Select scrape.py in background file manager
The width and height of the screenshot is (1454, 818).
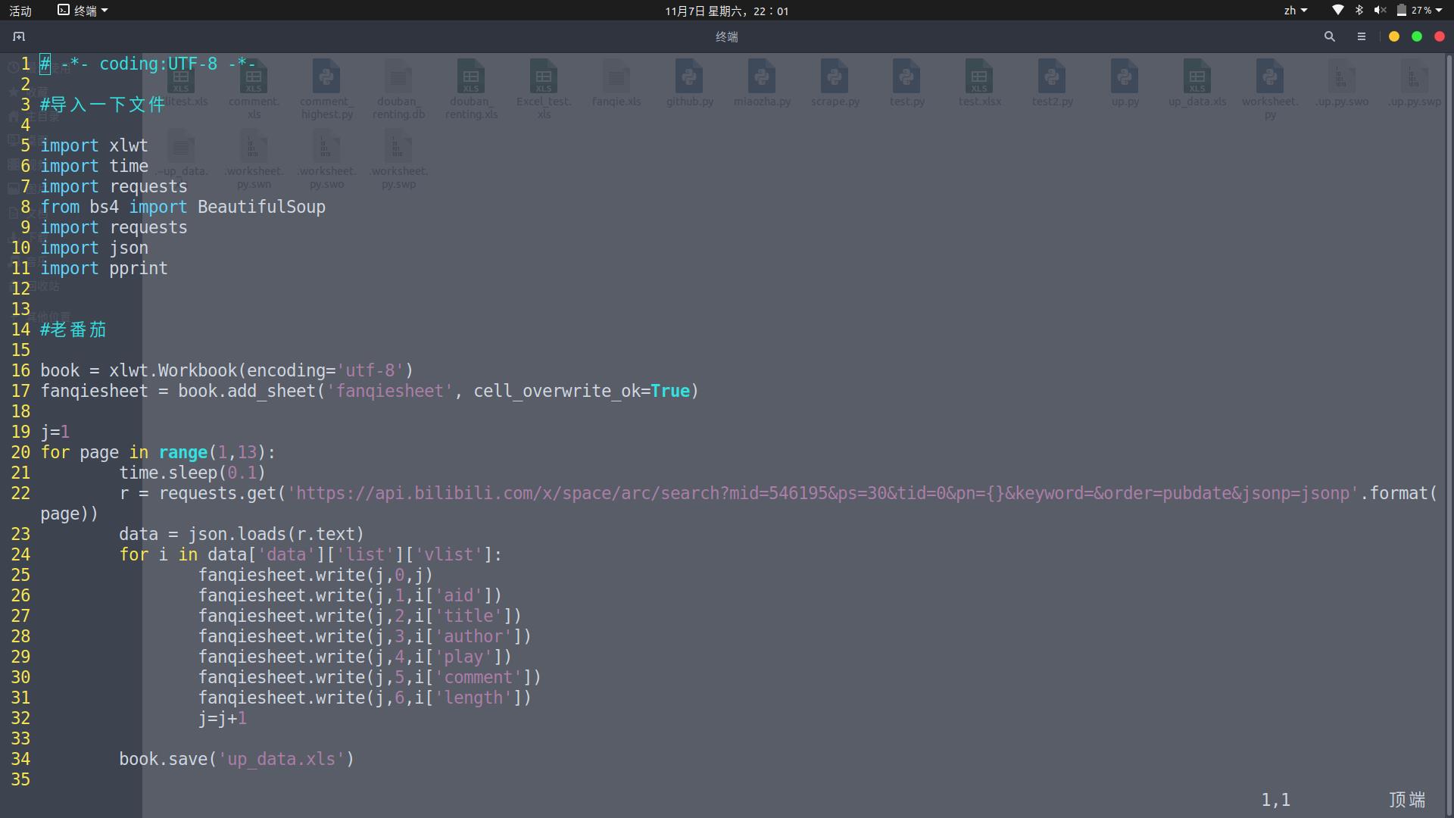coord(835,83)
